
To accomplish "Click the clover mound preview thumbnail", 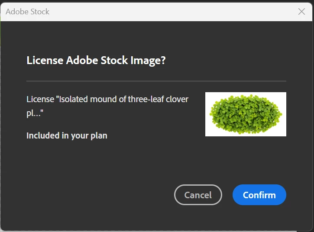I will [246, 114].
